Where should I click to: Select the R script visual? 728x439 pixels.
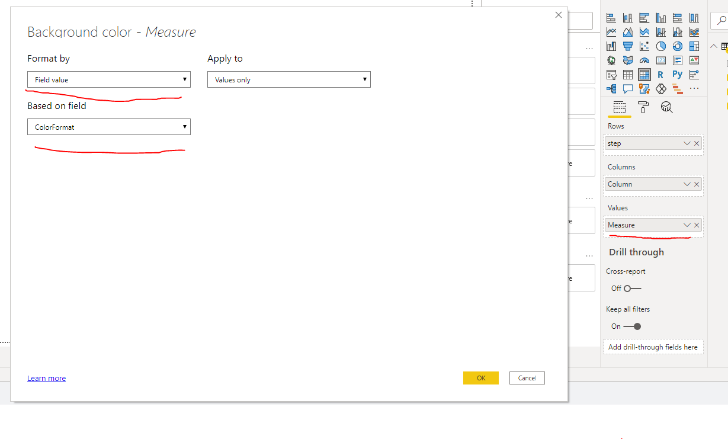coord(661,75)
